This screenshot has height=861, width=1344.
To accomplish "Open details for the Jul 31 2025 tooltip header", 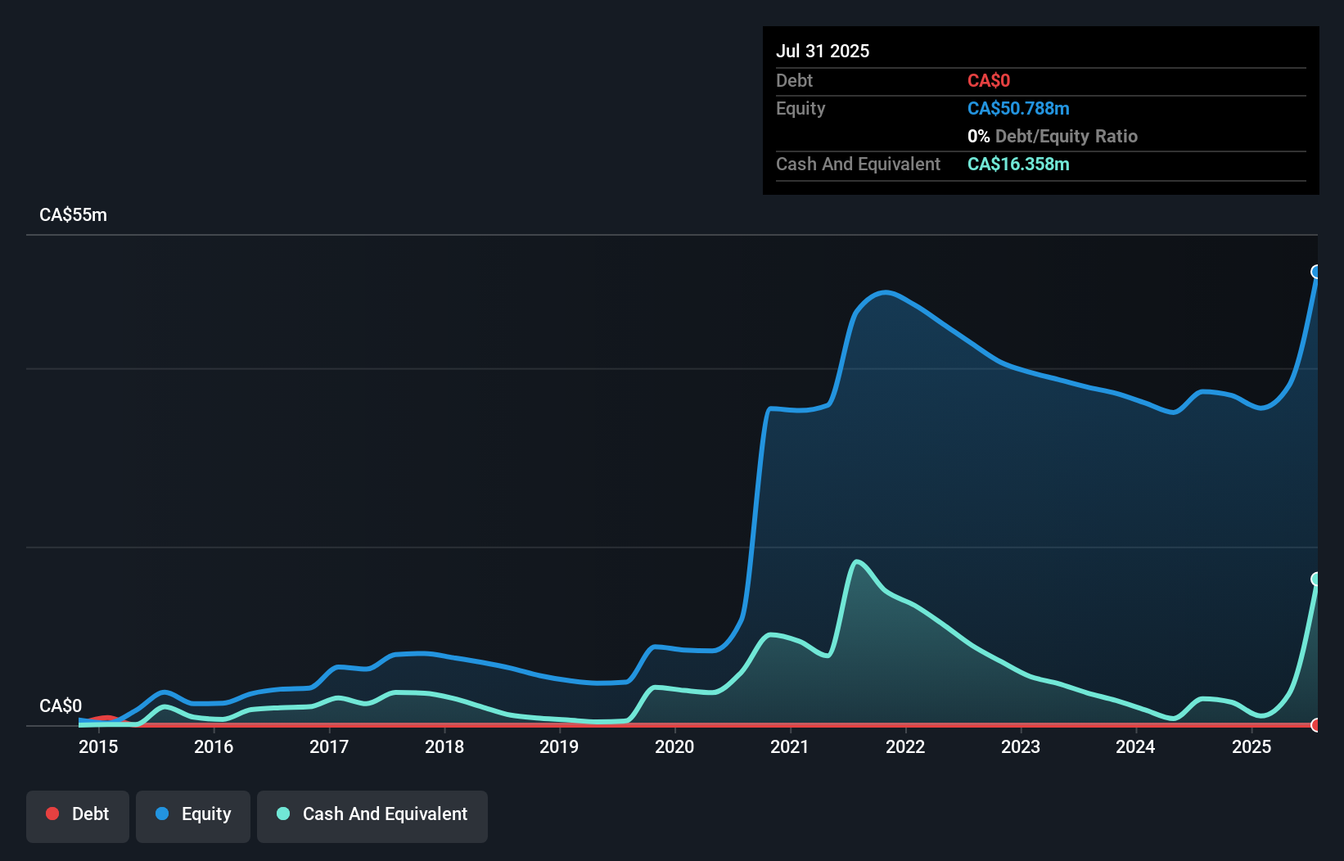I will click(823, 51).
